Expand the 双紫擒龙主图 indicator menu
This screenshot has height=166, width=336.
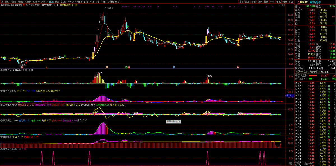(27, 5)
